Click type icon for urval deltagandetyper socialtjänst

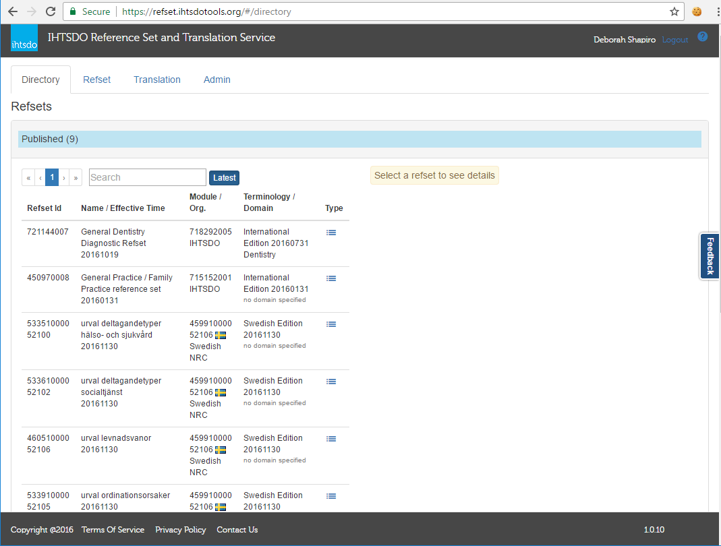coord(331,382)
